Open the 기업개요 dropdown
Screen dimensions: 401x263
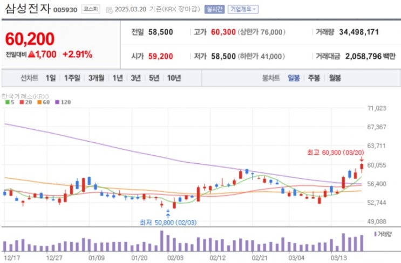point(243,10)
